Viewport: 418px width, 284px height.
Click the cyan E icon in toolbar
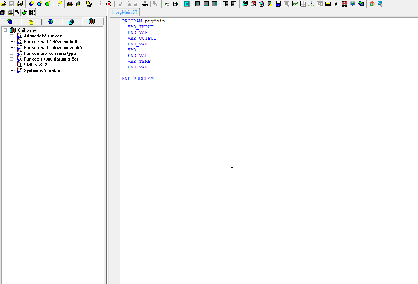click(187, 4)
